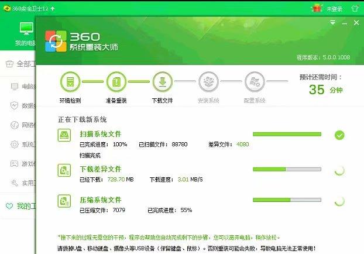Click the 下载文件 step icon
Image resolution: width=364 pixels, height=254 pixels.
163,82
